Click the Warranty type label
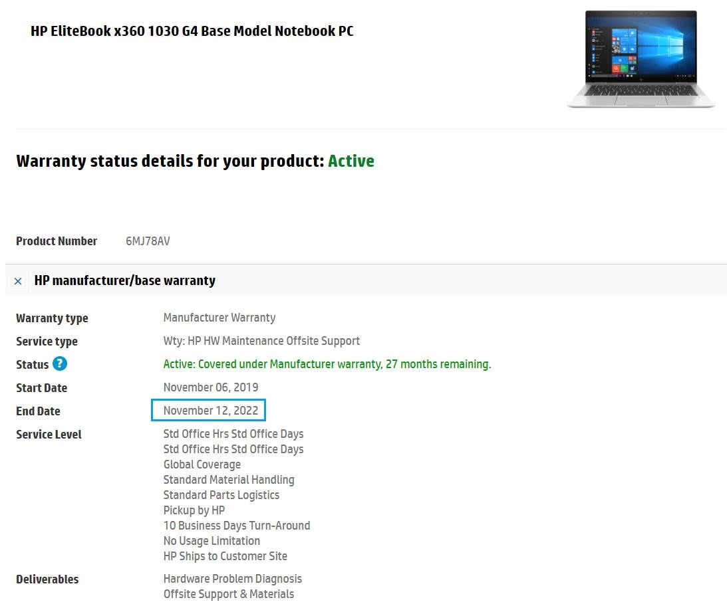 (52, 318)
